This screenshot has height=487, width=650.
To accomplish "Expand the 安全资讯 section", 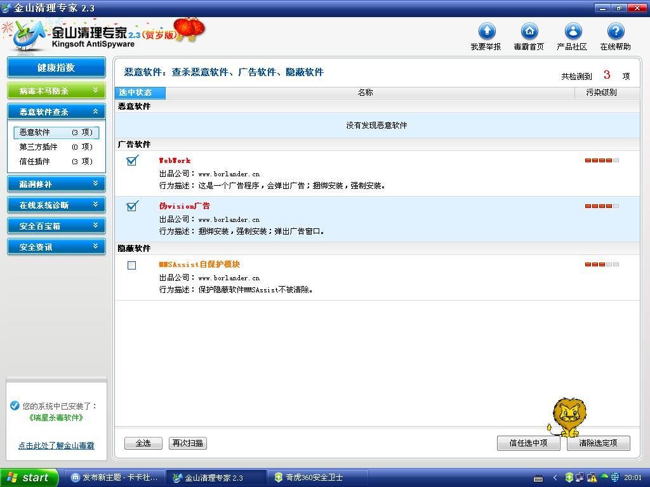I will click(56, 247).
